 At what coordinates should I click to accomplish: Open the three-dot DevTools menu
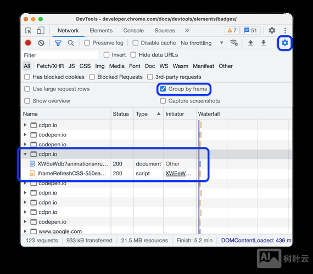click(285, 31)
